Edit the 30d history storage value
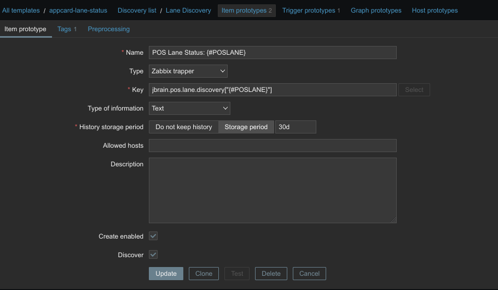498x290 pixels. pos(296,127)
